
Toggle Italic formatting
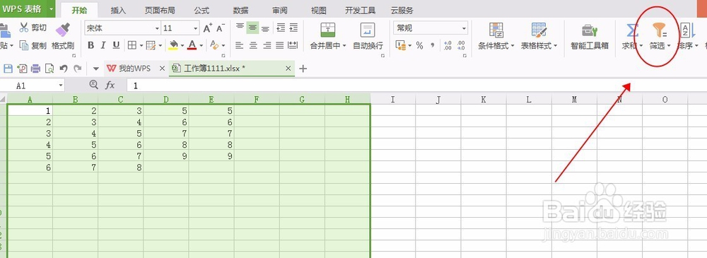(x=103, y=45)
